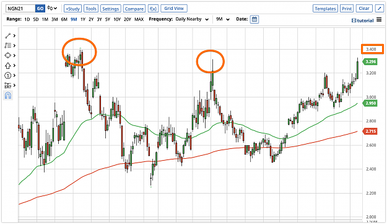Click the 2.950 green average label
Image resolution: width=387 pixels, height=224 pixels.
tap(370, 103)
